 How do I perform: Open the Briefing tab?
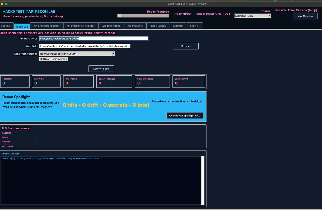point(6,26)
